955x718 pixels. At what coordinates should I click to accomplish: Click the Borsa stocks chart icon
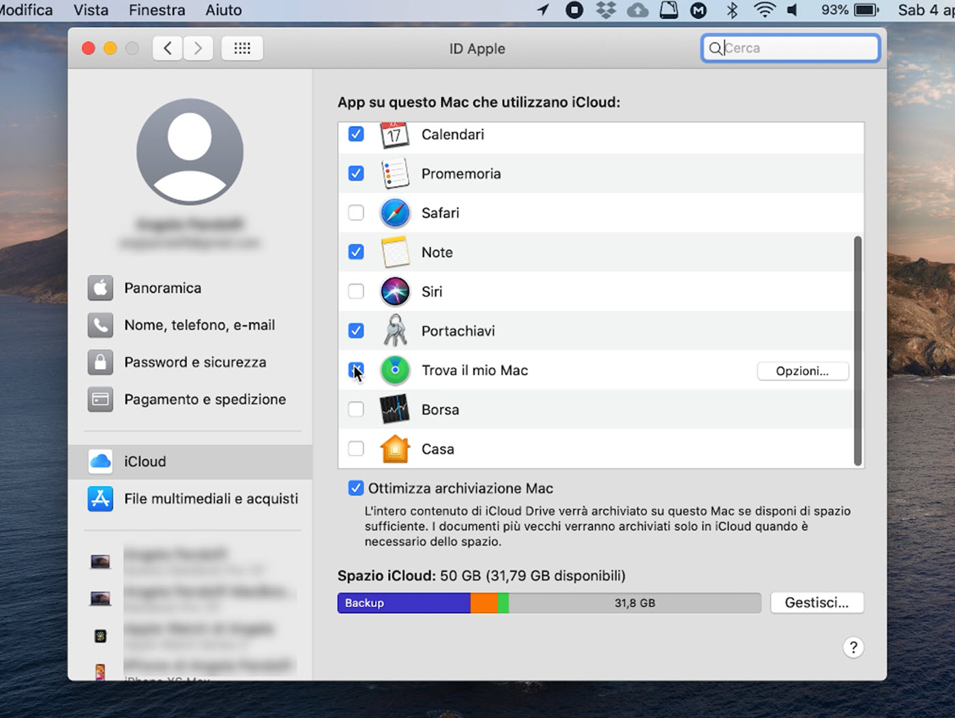click(395, 410)
